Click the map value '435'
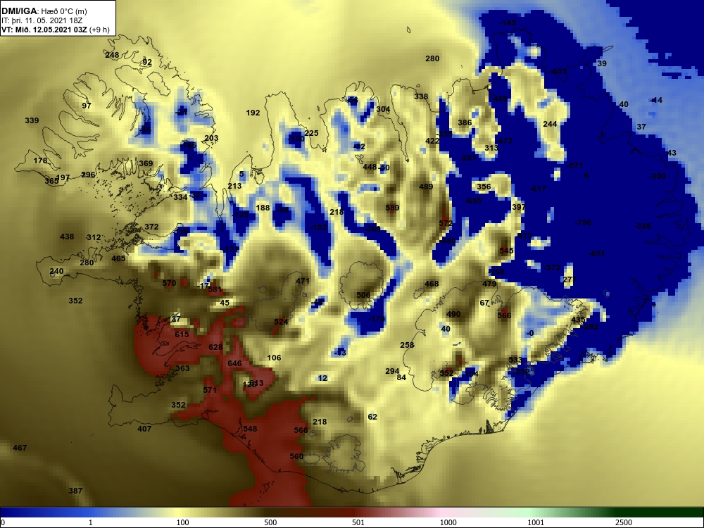 [x=578, y=320]
